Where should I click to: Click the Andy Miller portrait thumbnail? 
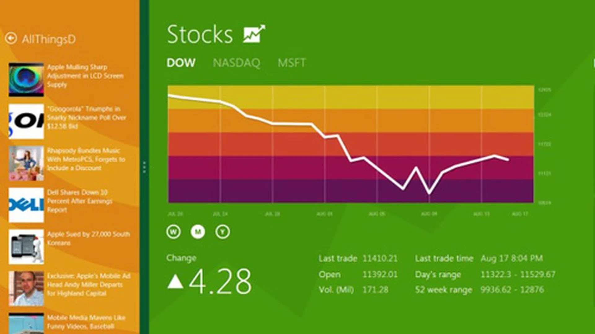(26, 288)
